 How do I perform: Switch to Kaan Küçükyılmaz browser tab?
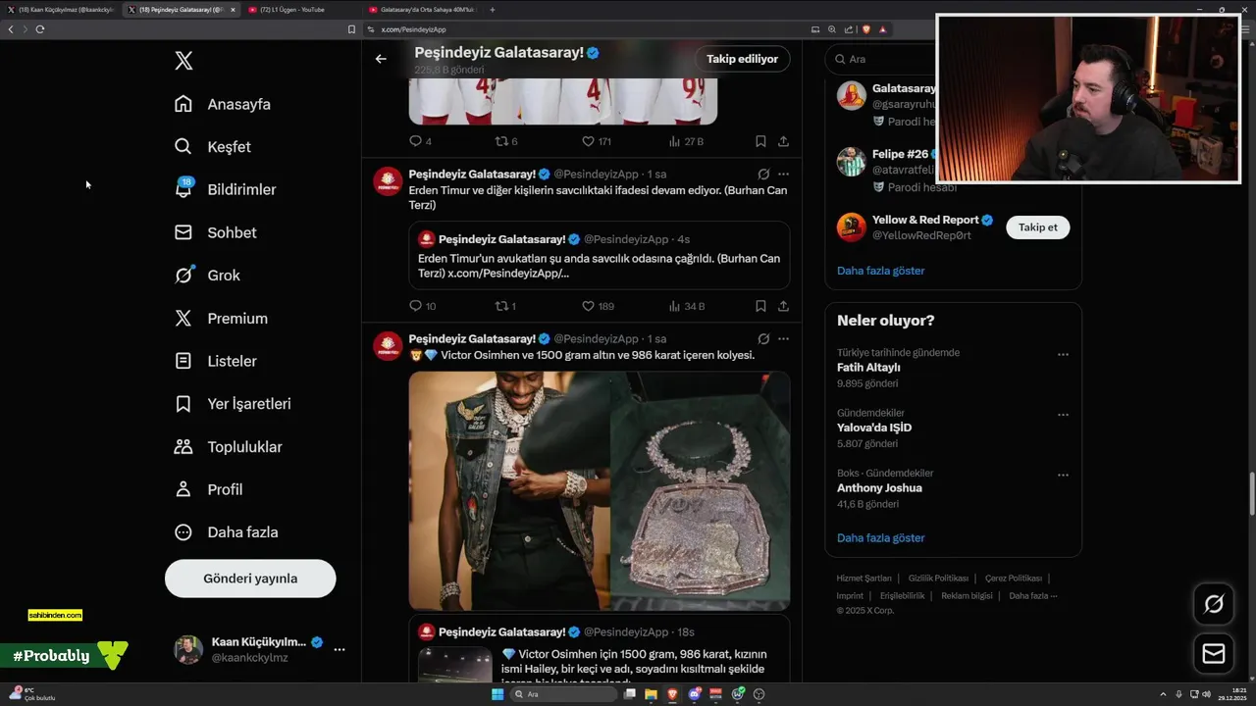(61, 10)
